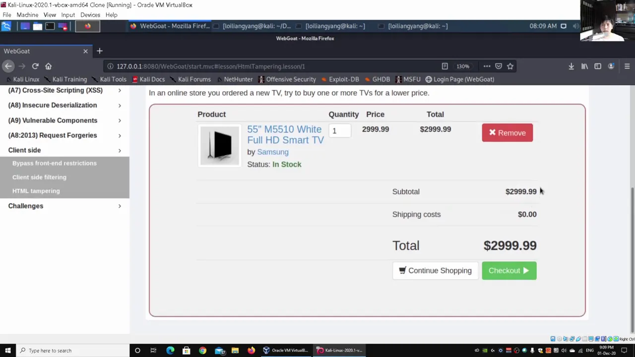This screenshot has height=357, width=635.
Task: Open Cortana circle on the taskbar
Action: click(x=137, y=351)
